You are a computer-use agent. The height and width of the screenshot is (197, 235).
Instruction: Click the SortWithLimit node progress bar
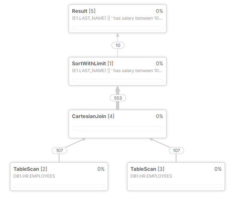click(117, 81)
